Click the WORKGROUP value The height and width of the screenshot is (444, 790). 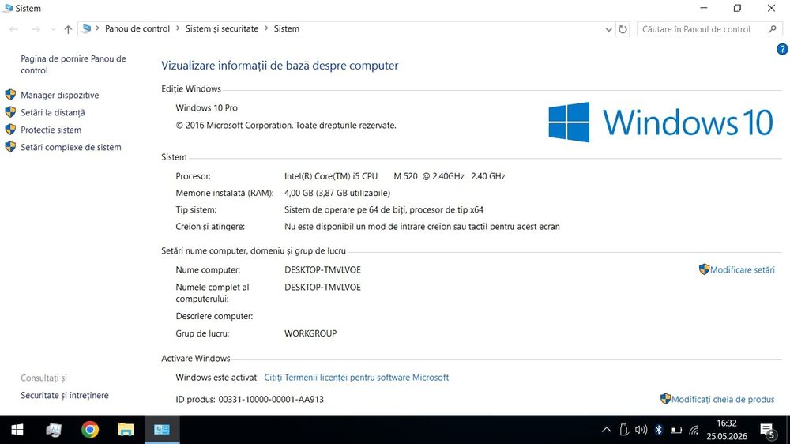click(310, 333)
